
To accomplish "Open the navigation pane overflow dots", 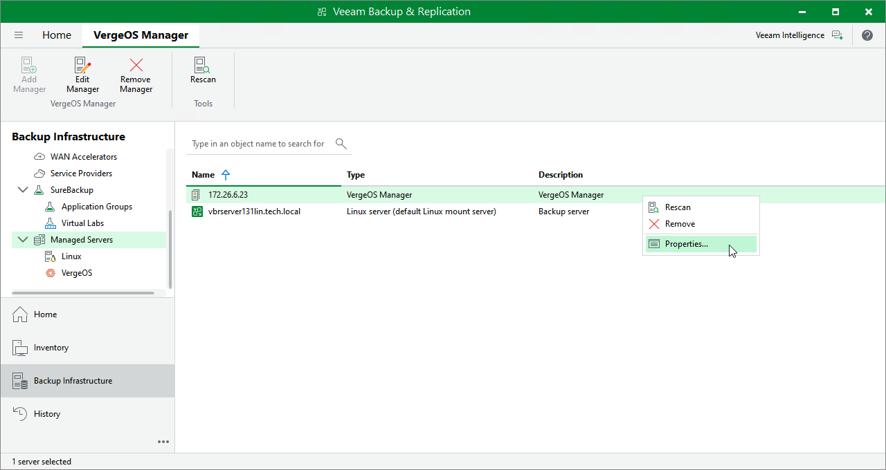I will point(163,442).
